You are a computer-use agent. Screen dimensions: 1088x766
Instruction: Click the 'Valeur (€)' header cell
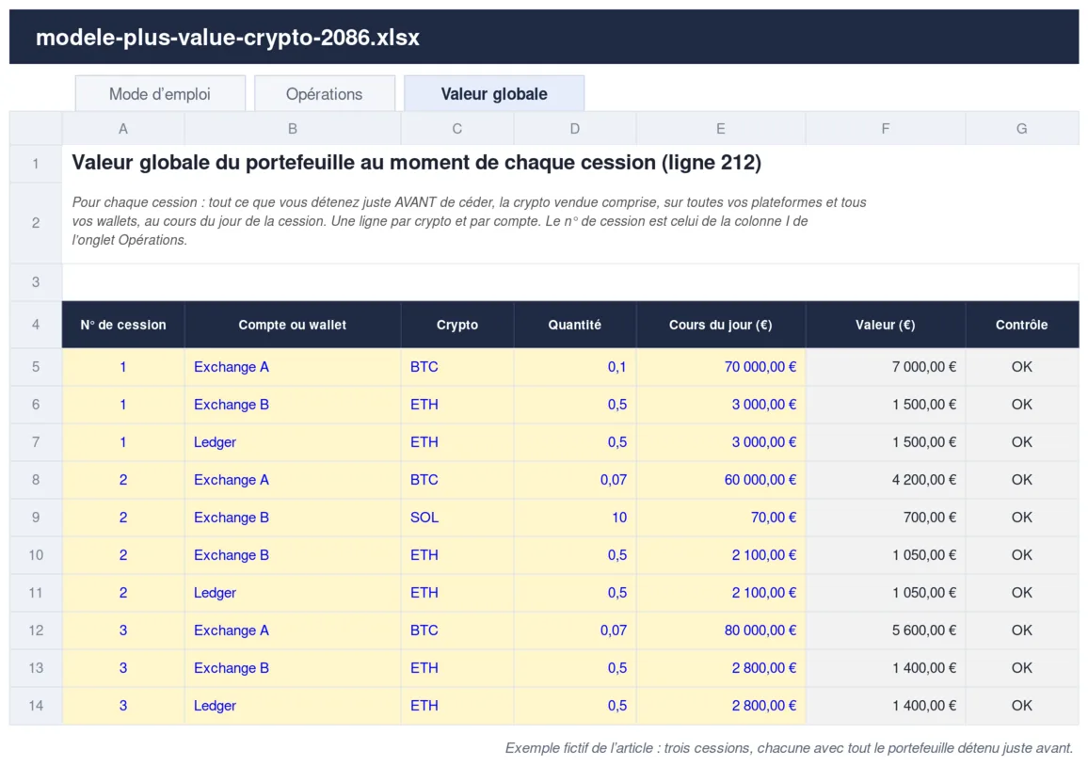click(886, 325)
